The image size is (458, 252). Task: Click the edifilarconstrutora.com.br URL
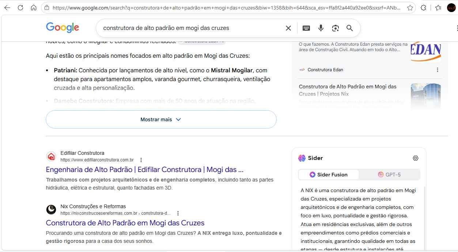[x=97, y=160]
